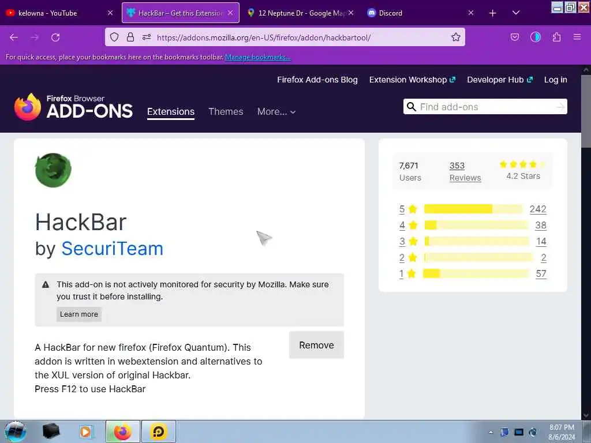
Task: Switch to the 12 Neptune Dr Google Maps tab
Action: 300,13
